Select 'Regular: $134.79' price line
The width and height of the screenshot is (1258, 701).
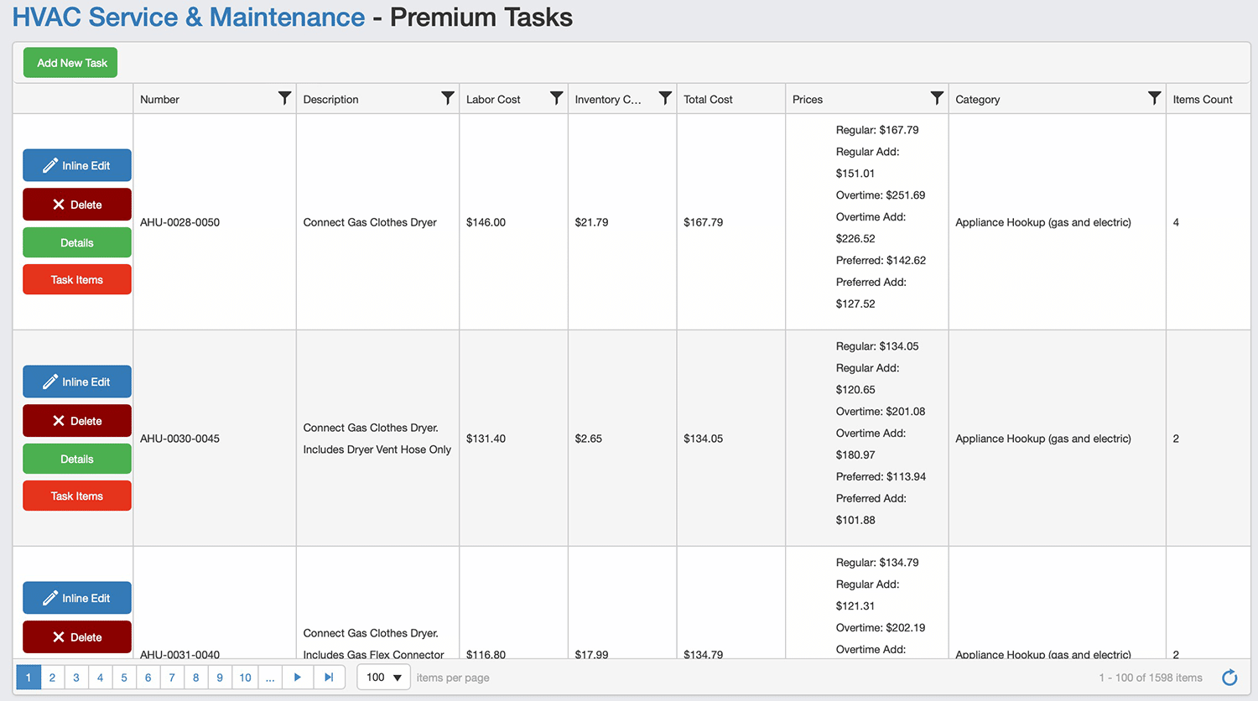click(x=877, y=563)
